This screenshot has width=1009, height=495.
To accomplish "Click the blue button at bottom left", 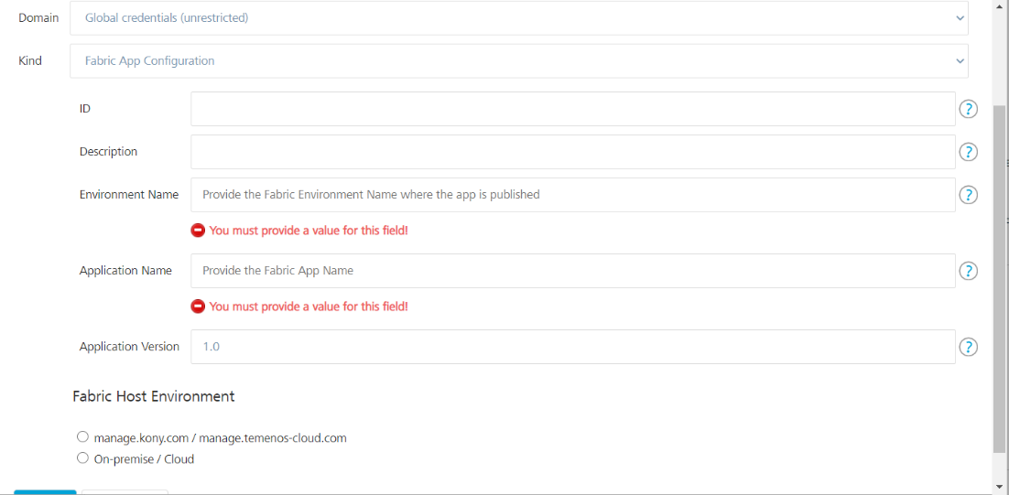I will click(x=45, y=492).
